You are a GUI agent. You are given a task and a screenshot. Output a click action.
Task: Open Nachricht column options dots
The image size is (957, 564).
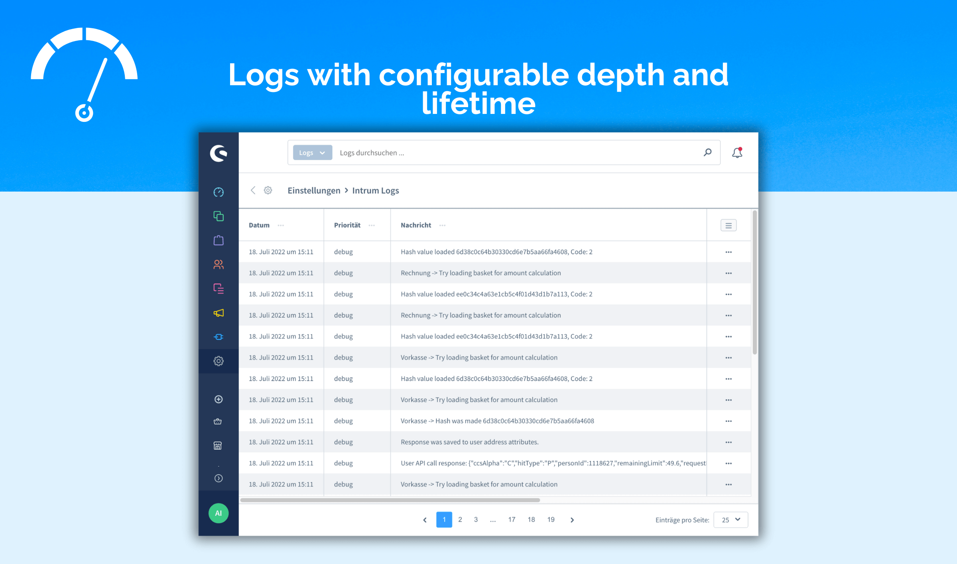443,225
